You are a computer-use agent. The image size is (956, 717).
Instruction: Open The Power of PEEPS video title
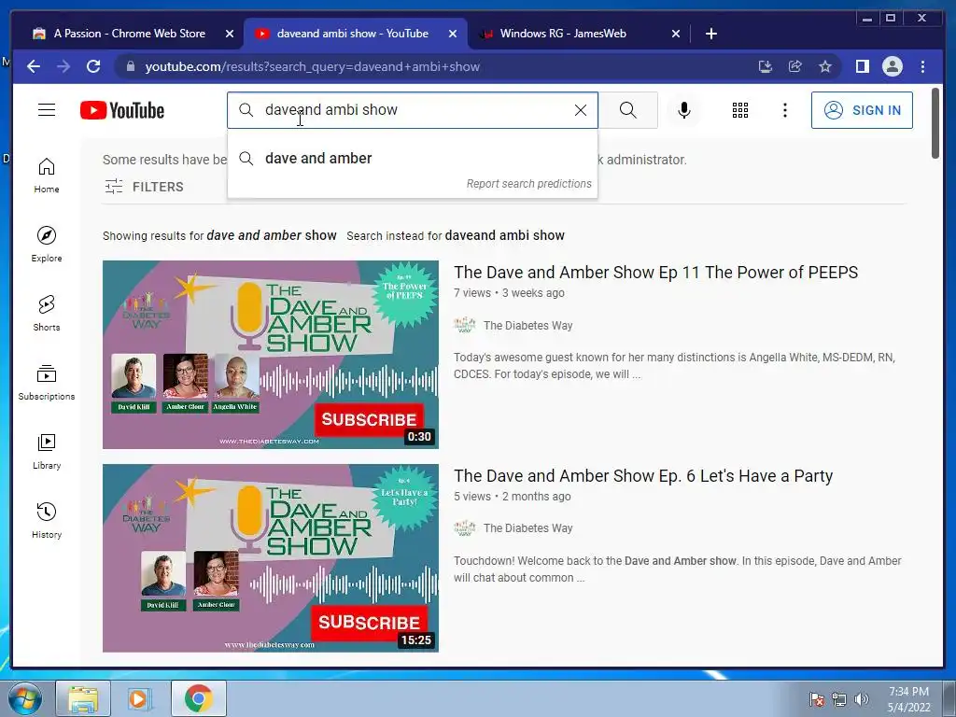pos(655,272)
